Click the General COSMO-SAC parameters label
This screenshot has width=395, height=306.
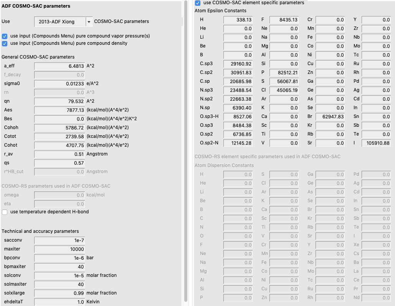click(x=38, y=57)
